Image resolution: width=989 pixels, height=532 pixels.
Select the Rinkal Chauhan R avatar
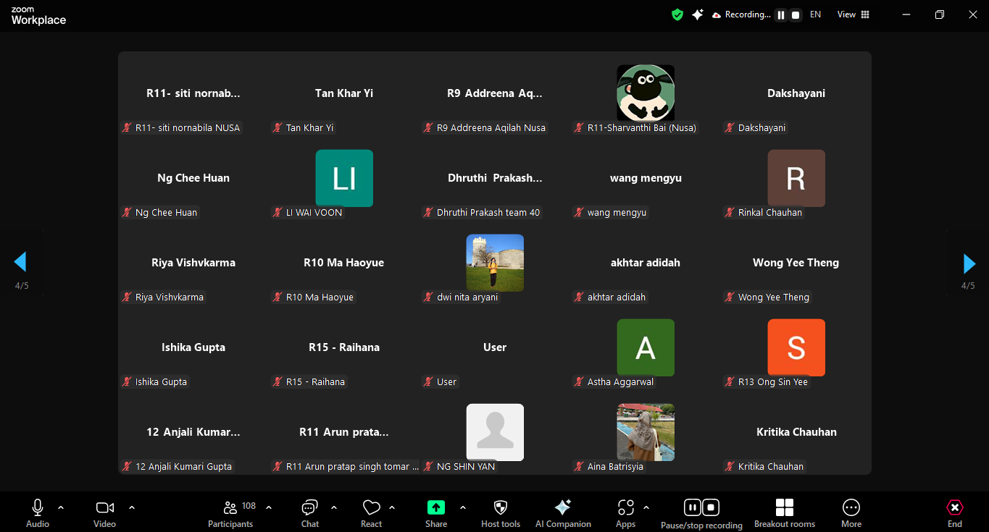click(796, 178)
